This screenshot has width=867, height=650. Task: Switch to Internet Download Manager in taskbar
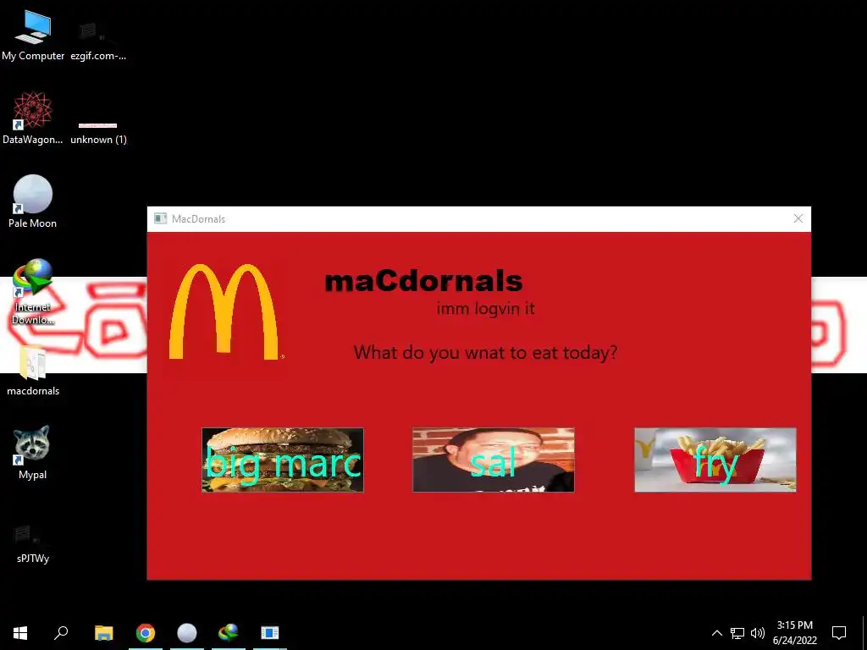click(x=229, y=633)
